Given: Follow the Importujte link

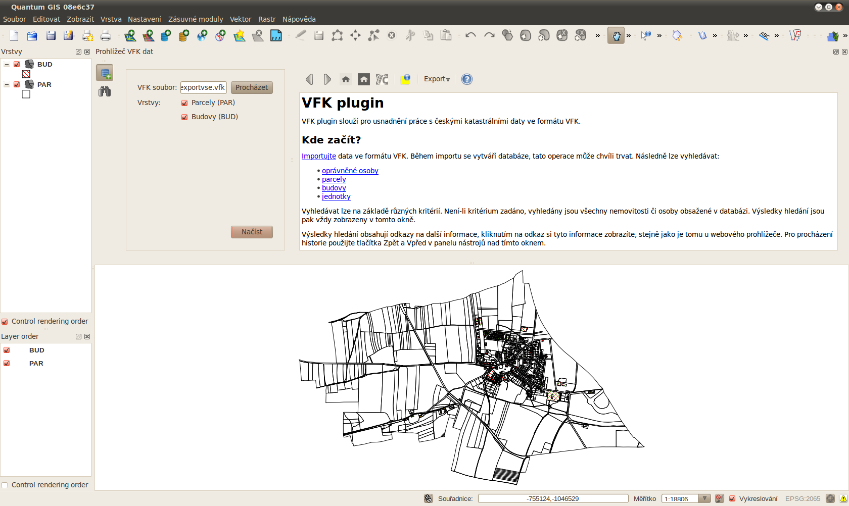Looking at the screenshot, I should coord(319,156).
